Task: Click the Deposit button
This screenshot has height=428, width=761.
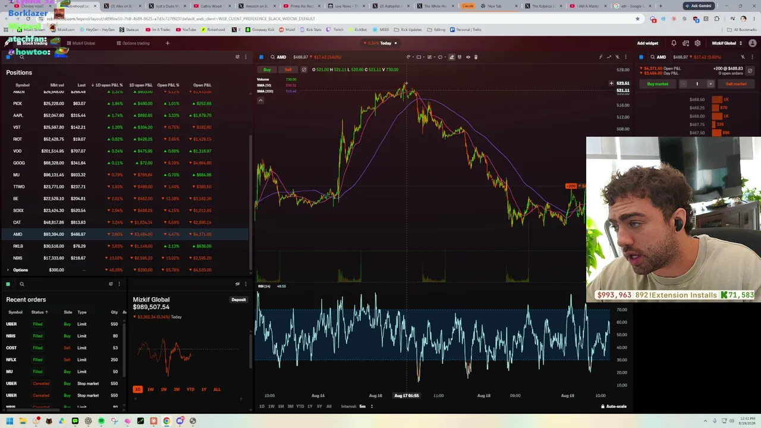Action: pos(238,300)
